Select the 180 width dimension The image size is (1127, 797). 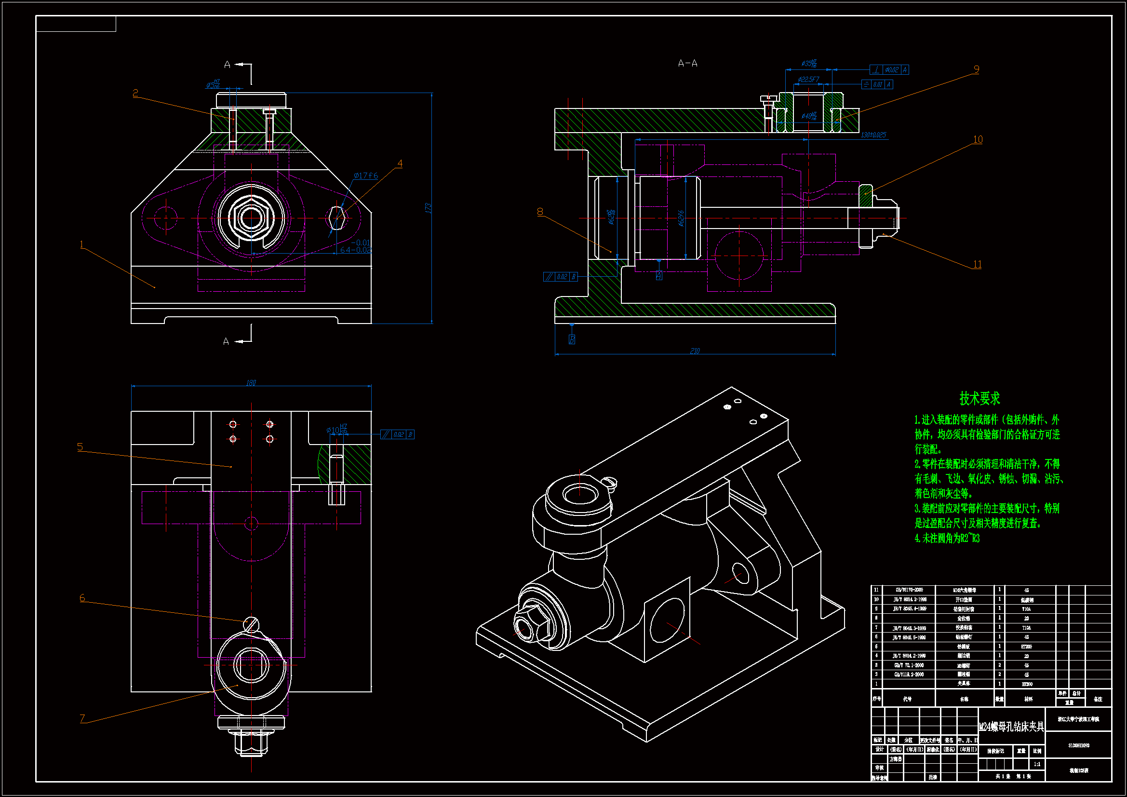pos(251,382)
